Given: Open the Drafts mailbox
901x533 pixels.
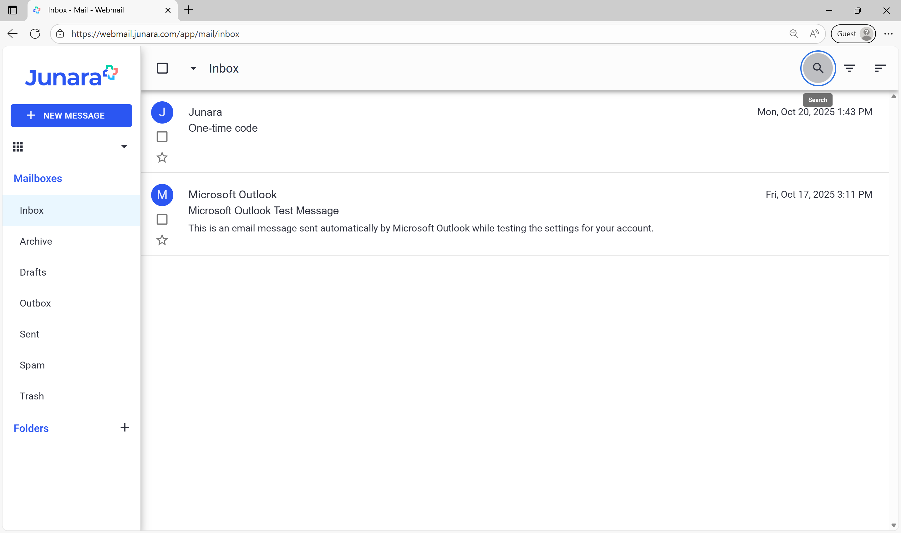Looking at the screenshot, I should (71, 272).
